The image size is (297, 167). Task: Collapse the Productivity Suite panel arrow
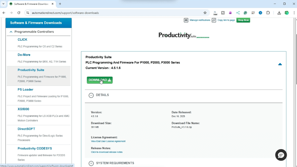[x=280, y=64]
